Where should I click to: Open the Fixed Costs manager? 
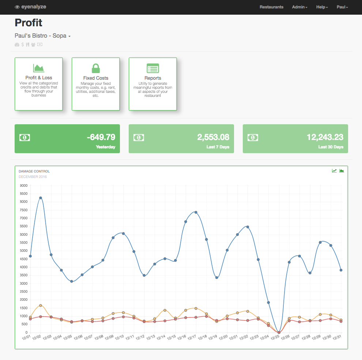95,84
